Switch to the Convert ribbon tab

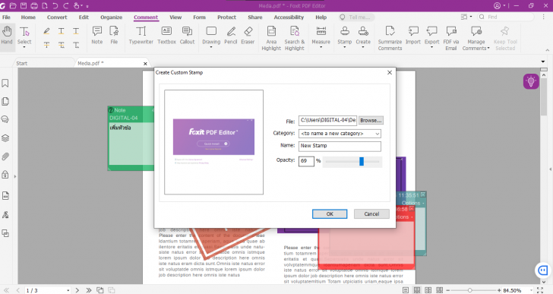click(x=57, y=17)
